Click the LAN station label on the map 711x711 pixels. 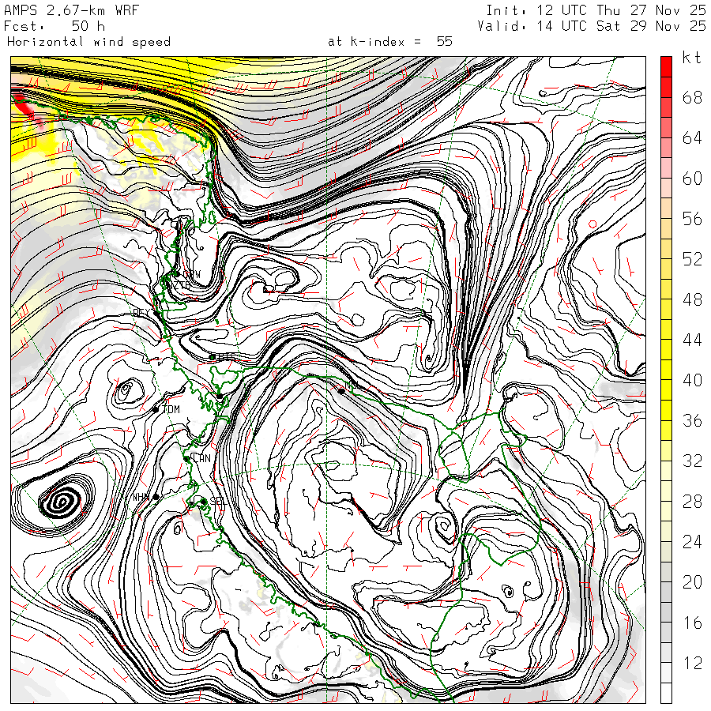coord(201,458)
